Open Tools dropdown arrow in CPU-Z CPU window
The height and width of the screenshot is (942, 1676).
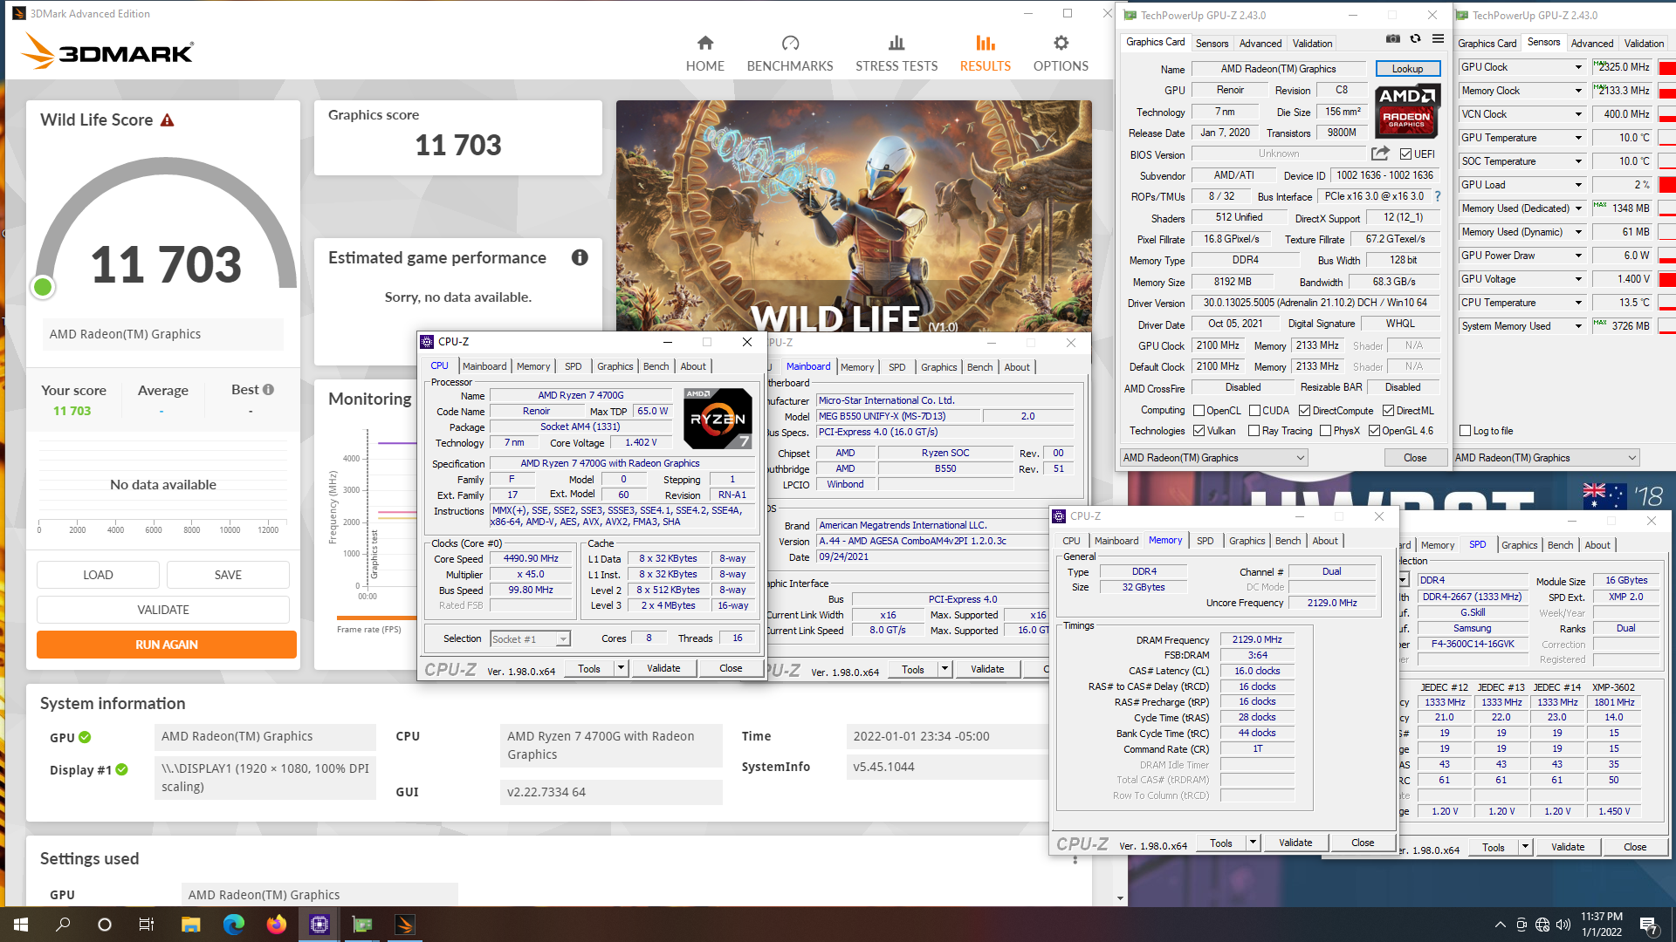[621, 669]
